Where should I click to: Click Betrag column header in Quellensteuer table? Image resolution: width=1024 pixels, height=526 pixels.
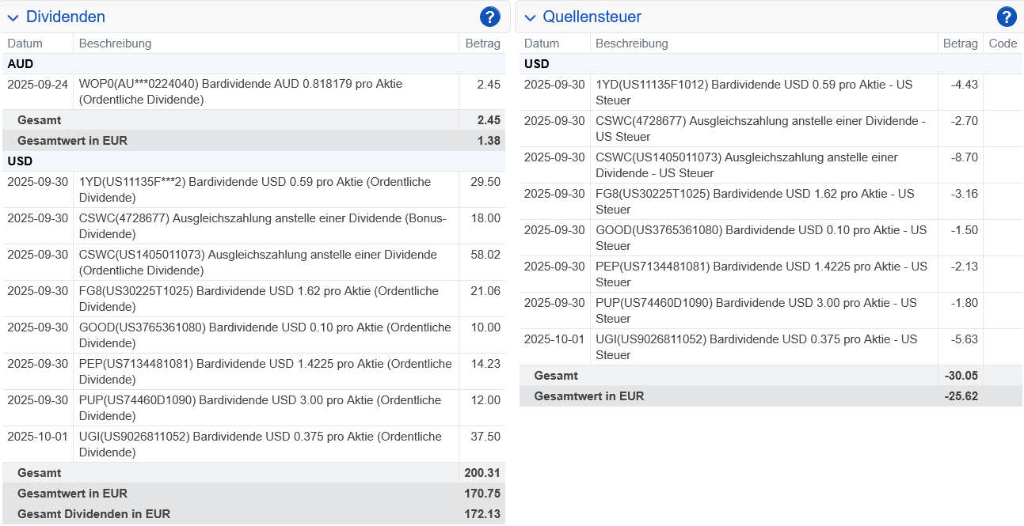(960, 44)
